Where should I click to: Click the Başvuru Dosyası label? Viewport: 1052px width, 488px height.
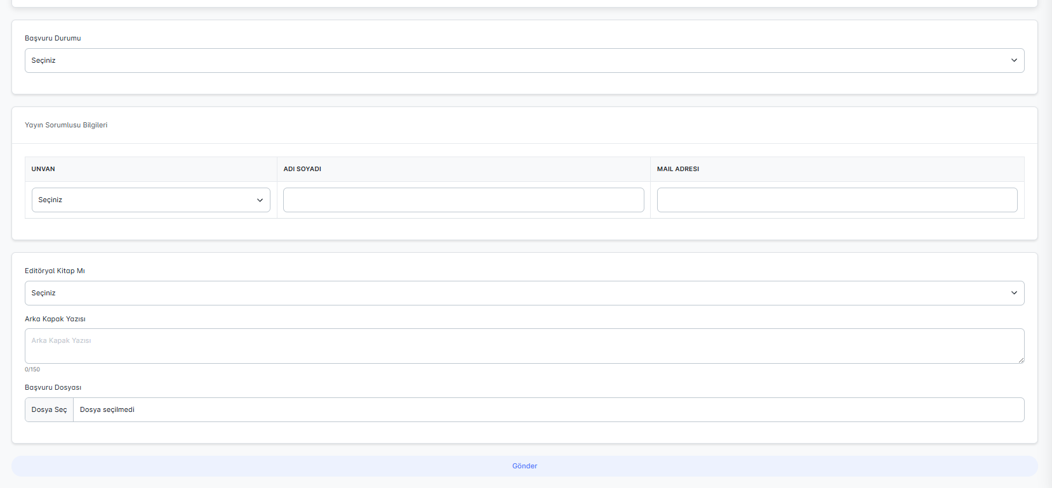tap(53, 388)
